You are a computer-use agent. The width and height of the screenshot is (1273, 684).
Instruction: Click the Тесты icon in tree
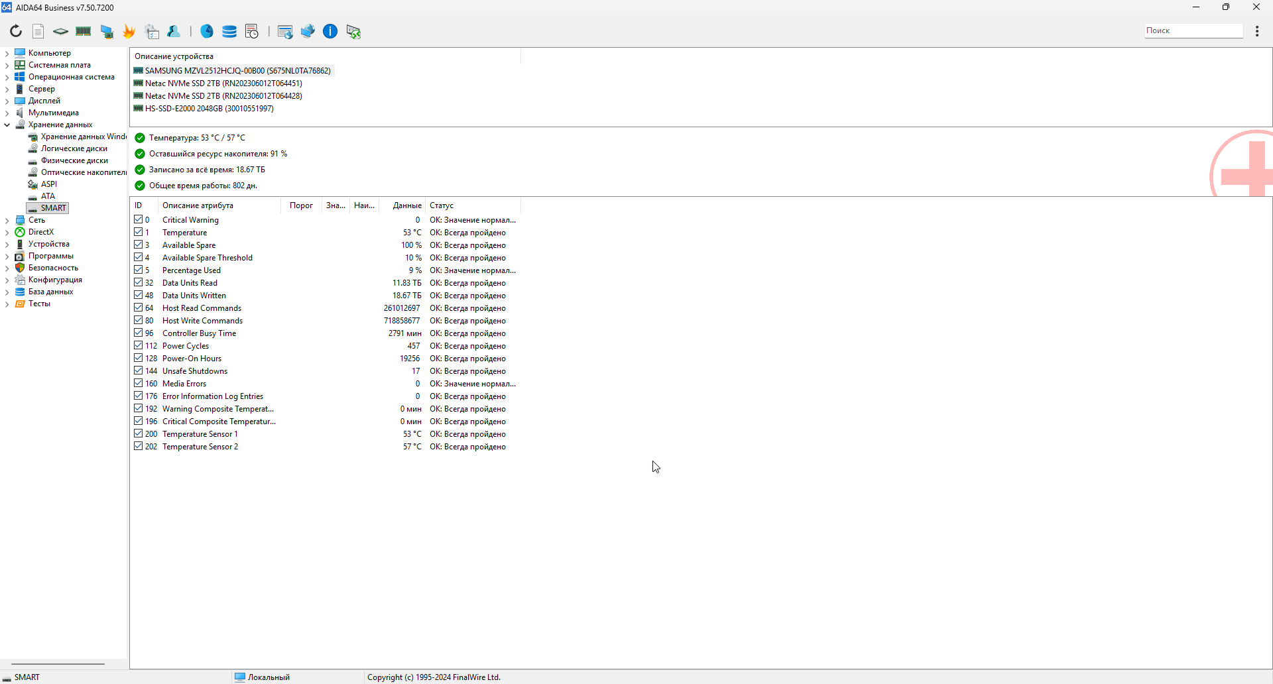click(20, 304)
